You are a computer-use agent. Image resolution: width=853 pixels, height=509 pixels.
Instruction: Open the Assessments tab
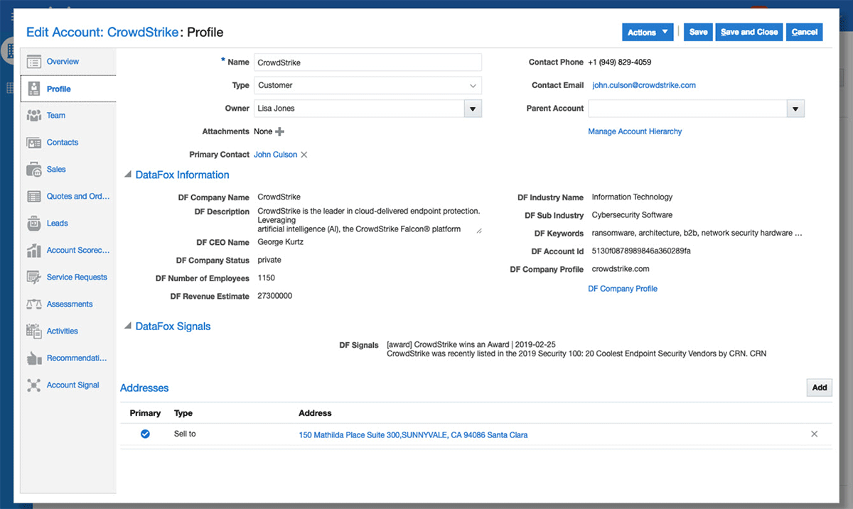(x=70, y=305)
